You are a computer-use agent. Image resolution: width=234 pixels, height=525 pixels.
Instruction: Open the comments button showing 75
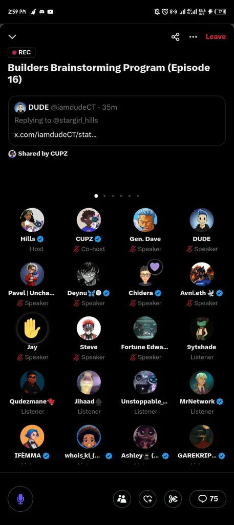coord(207,499)
